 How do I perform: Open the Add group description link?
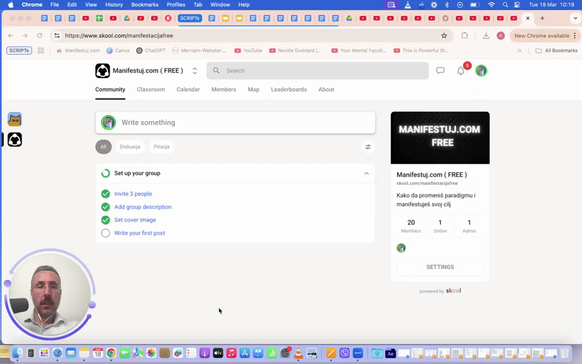(143, 207)
